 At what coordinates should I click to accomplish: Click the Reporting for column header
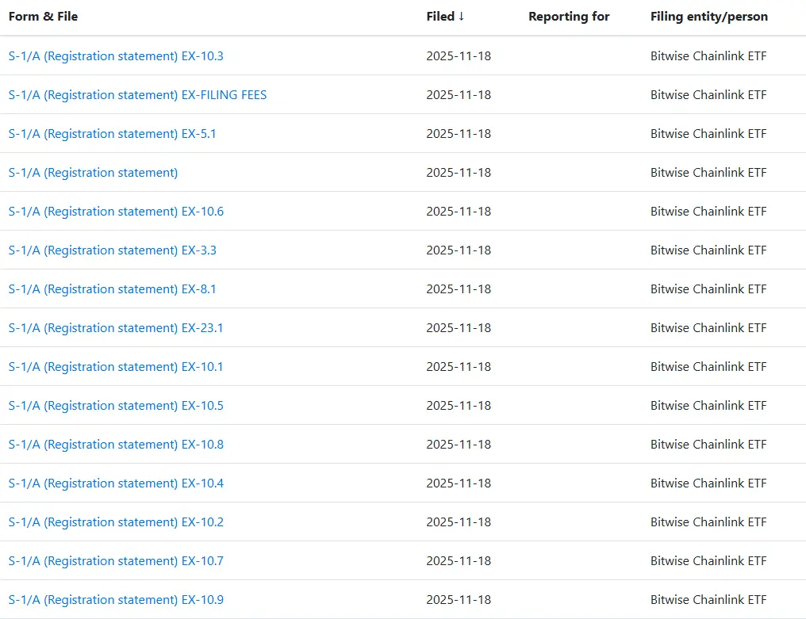pyautogui.click(x=569, y=17)
